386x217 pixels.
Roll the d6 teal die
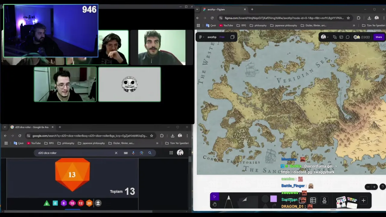click(x=55, y=203)
